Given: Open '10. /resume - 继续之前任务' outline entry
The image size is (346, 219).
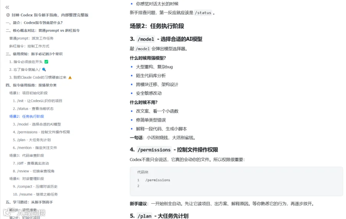Looking at the screenshot, I should (x=35, y=194).
